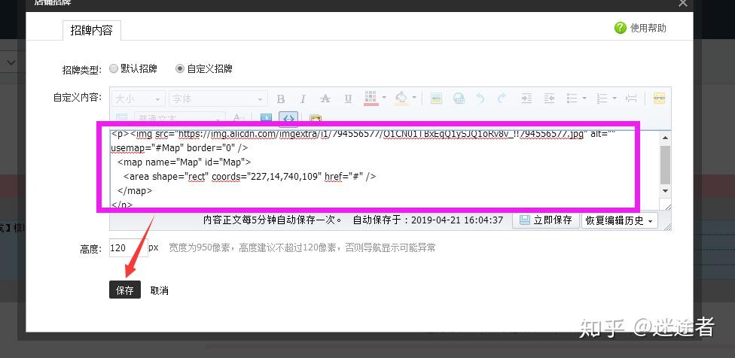Screen dimensions: 735x358
Task: Click the green help question-mark icon
Action: pyautogui.click(x=621, y=28)
